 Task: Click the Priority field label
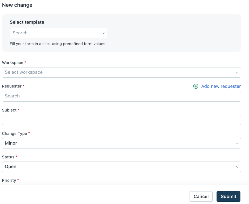click(9, 180)
